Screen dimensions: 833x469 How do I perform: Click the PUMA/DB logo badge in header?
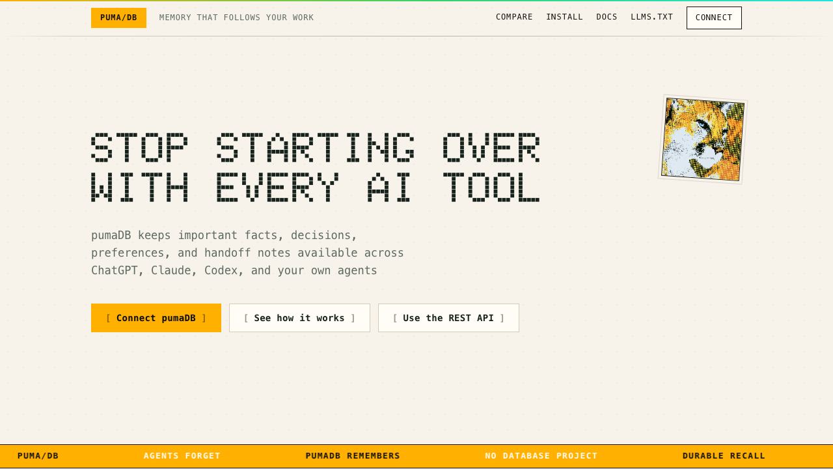click(x=118, y=18)
